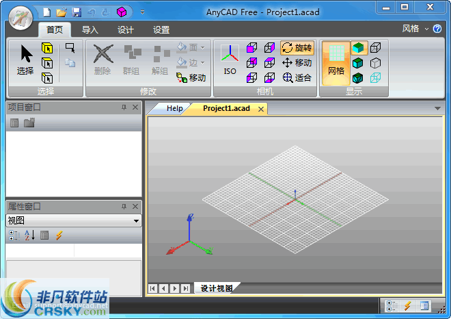Image resolution: width=451 pixels, height=319 pixels.
Task: Open document tab list dropdown arrow
Action: pos(437,108)
